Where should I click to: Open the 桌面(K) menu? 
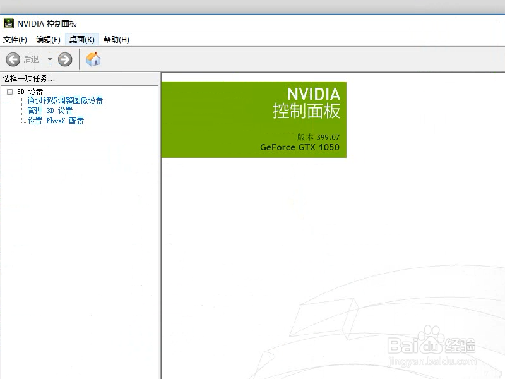pyautogui.click(x=82, y=40)
